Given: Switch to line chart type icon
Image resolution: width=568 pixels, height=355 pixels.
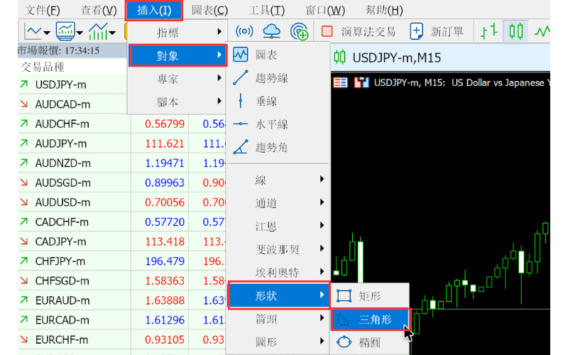Looking at the screenshot, I should (542, 31).
